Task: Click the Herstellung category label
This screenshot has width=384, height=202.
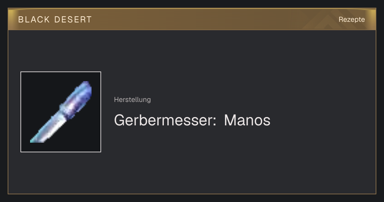Action: pos(132,100)
